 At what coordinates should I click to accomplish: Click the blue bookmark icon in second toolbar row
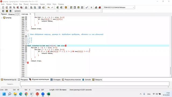pyautogui.click(x=10, y=11)
